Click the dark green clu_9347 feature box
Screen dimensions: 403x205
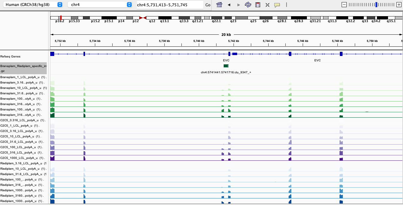coord(226,66)
